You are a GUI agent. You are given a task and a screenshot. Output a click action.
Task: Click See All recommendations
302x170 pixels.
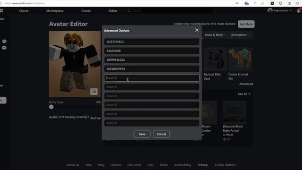pos(244,94)
